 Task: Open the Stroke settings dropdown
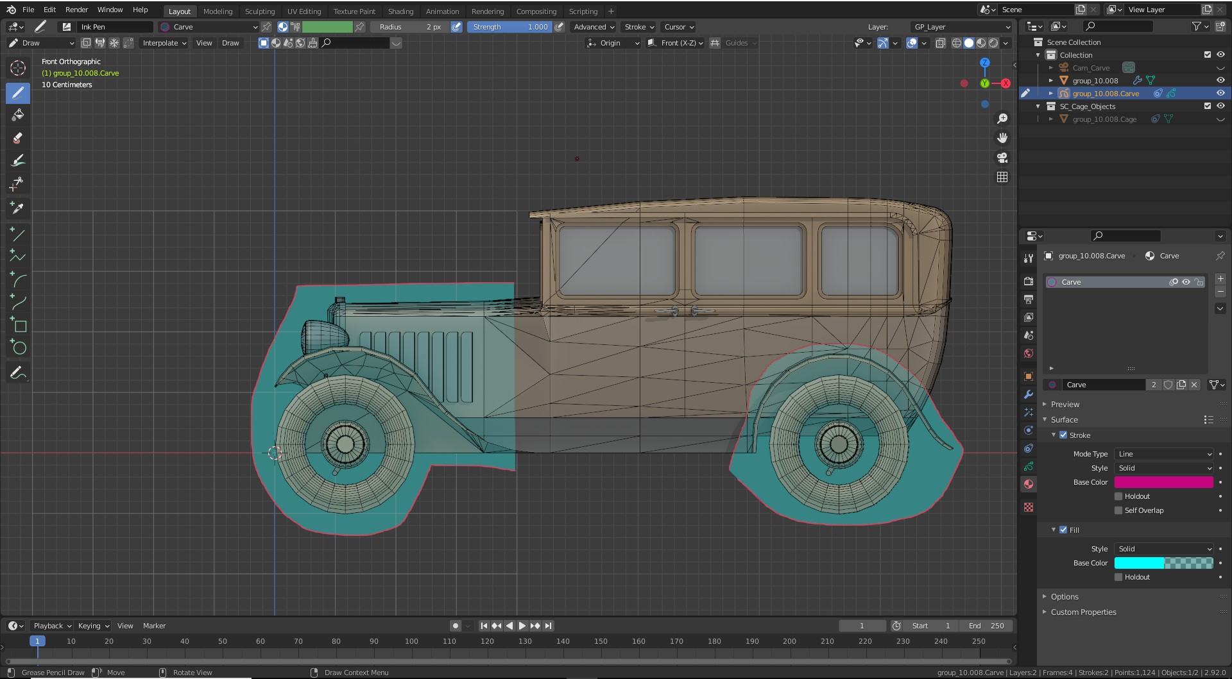pos(639,27)
